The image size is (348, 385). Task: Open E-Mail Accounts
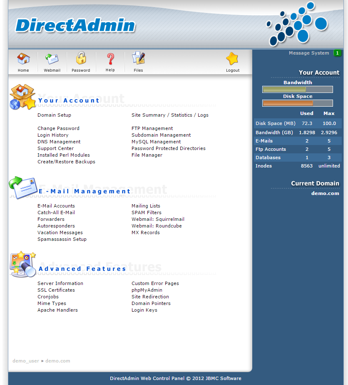[x=56, y=206]
